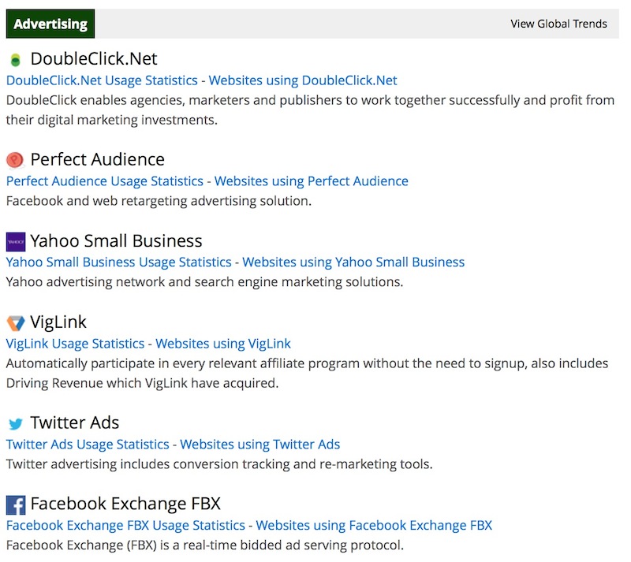The image size is (631, 562).
Task: Click the Yahoo Small Business purple icon
Action: [16, 242]
